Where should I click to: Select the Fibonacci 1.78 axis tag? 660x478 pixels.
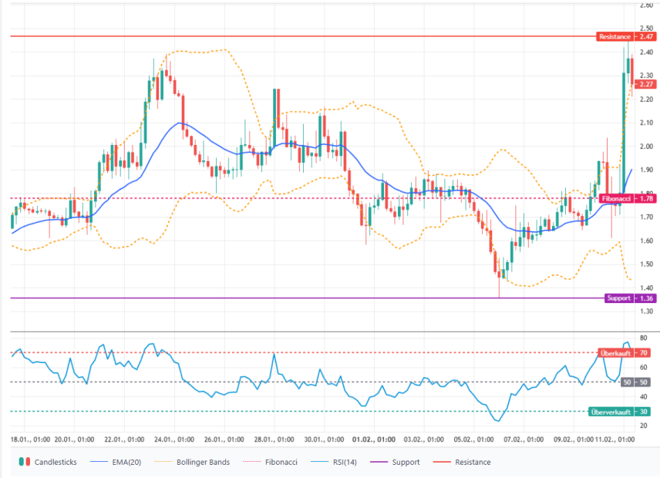pos(627,199)
